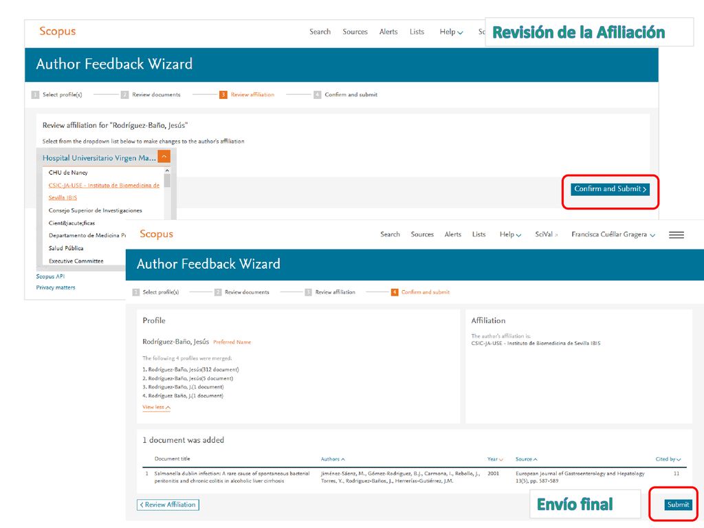704x528 pixels.
Task: Choose CSIC-JA-USE Instituto de Biomedicina de Sevilla IBIS
Action: point(104,191)
